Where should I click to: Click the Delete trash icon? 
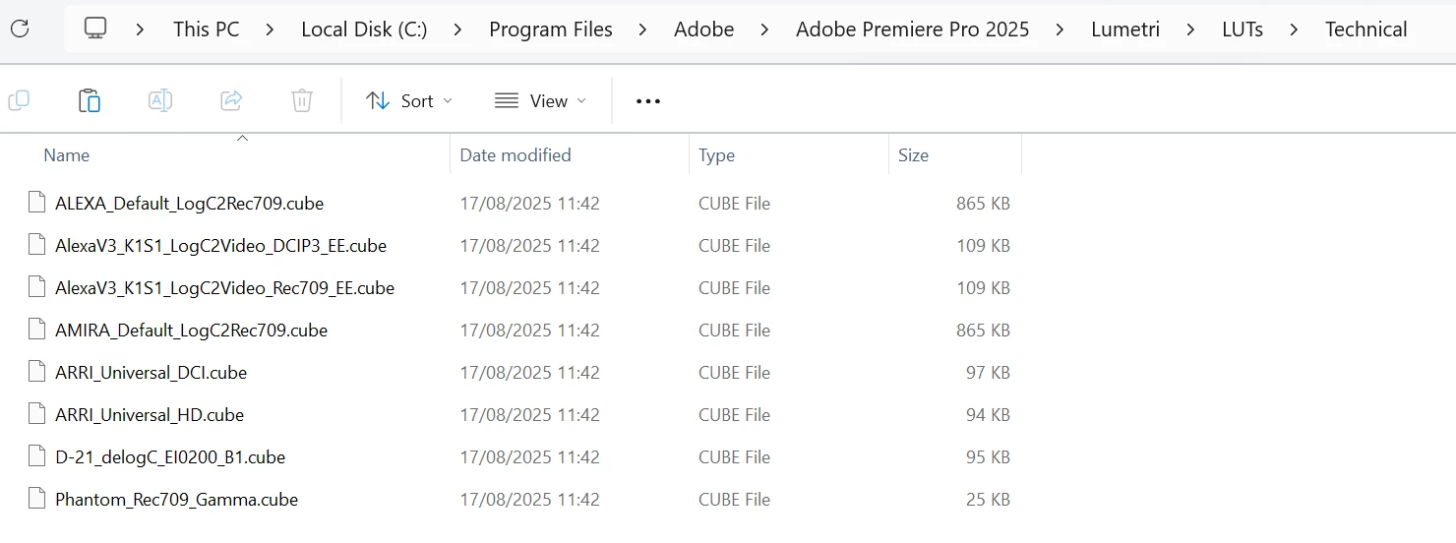click(x=302, y=100)
